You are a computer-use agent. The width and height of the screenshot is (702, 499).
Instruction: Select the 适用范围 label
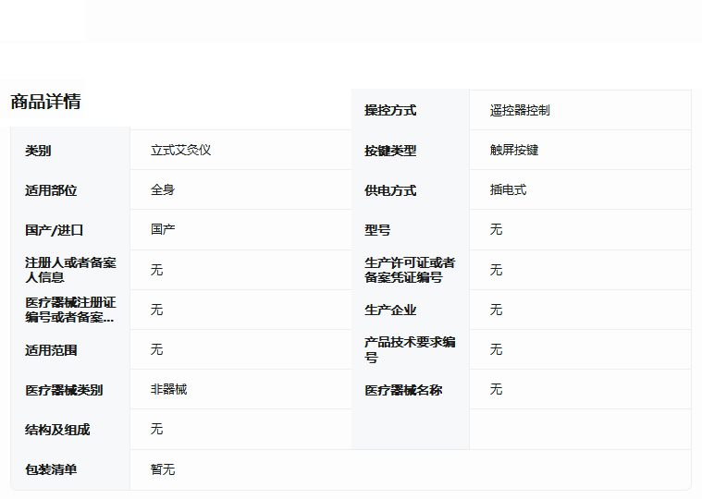coord(51,350)
